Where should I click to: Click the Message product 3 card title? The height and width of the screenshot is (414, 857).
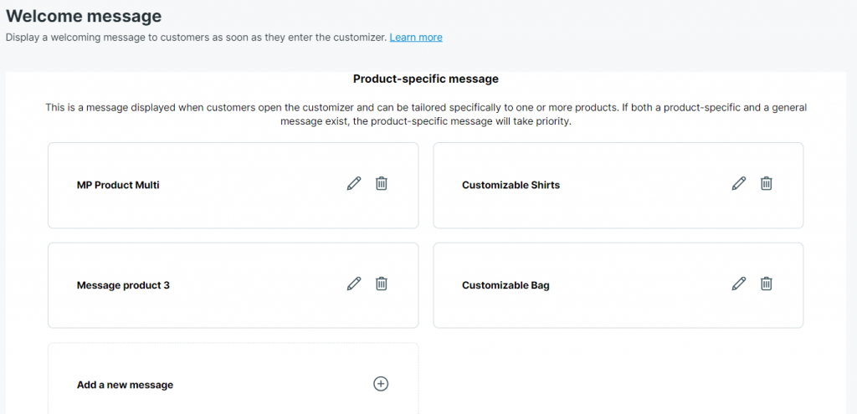(123, 285)
